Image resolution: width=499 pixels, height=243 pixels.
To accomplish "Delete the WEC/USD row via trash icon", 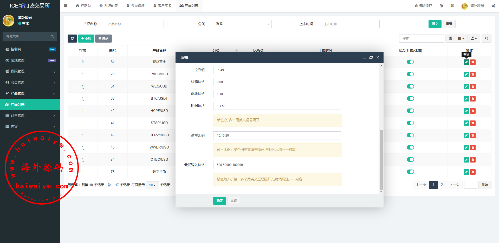I will (x=473, y=87).
